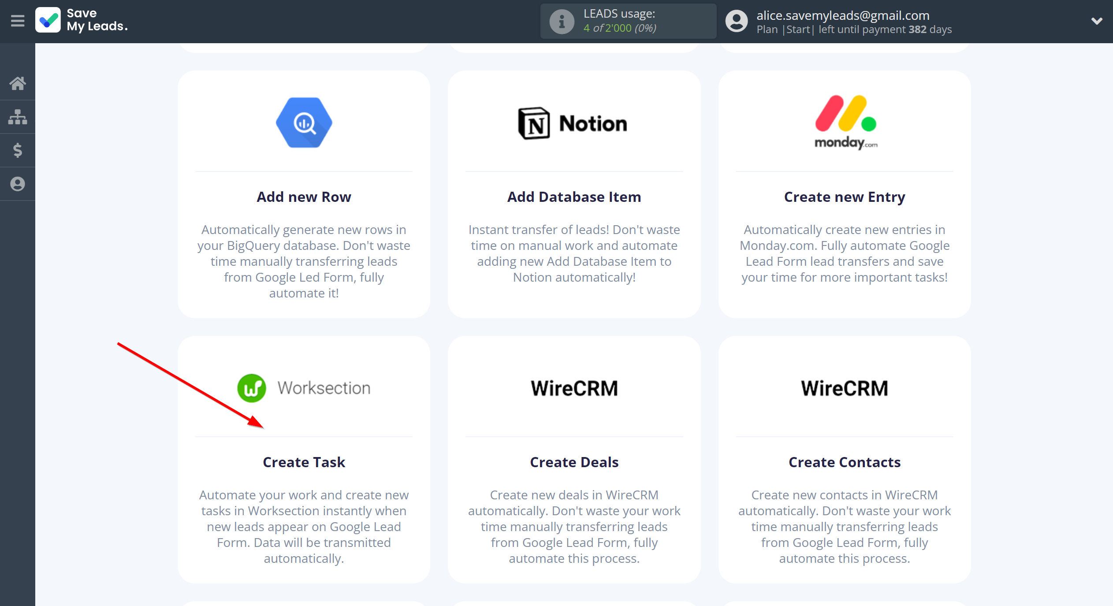
Task: Click the Create Deals description text
Action: tap(574, 527)
